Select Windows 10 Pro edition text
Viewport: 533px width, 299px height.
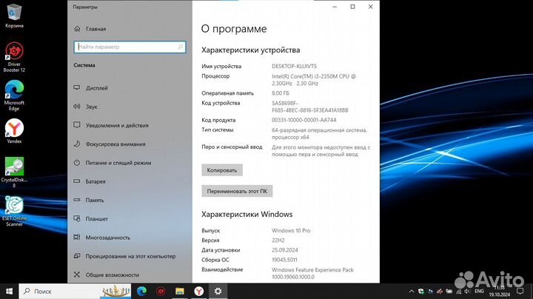[x=291, y=230]
